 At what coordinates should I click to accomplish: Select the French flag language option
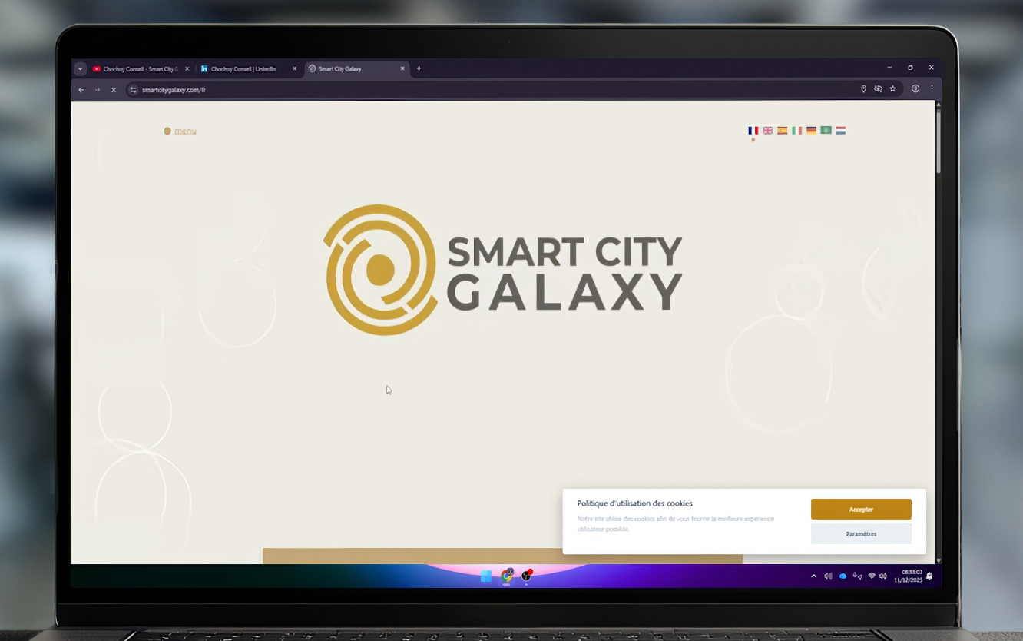pos(753,131)
